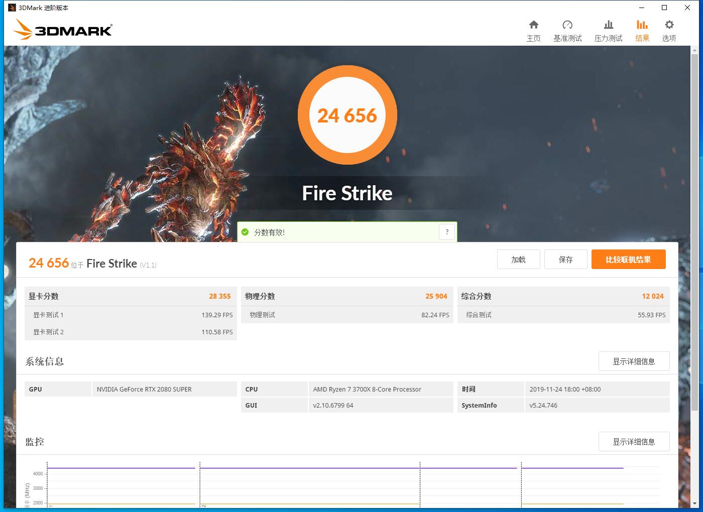Click the 主页 tab label
The height and width of the screenshot is (512, 703).
tap(534, 38)
